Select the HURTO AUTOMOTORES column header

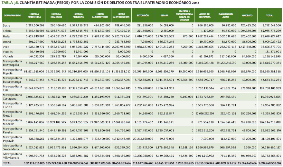[100, 15]
